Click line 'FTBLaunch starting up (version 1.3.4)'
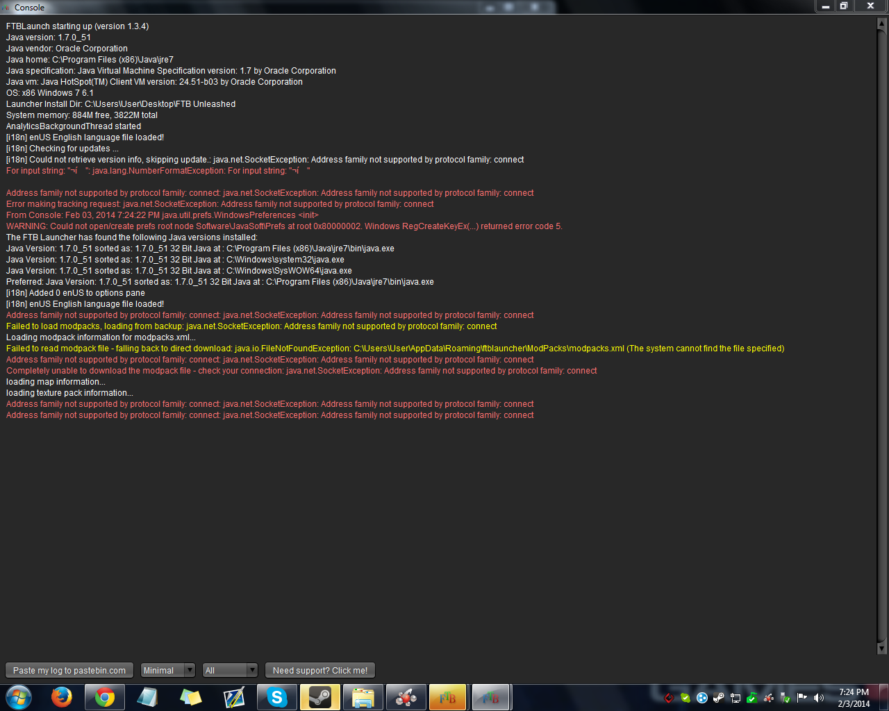Viewport: 889px width, 711px height. pyautogui.click(x=78, y=26)
